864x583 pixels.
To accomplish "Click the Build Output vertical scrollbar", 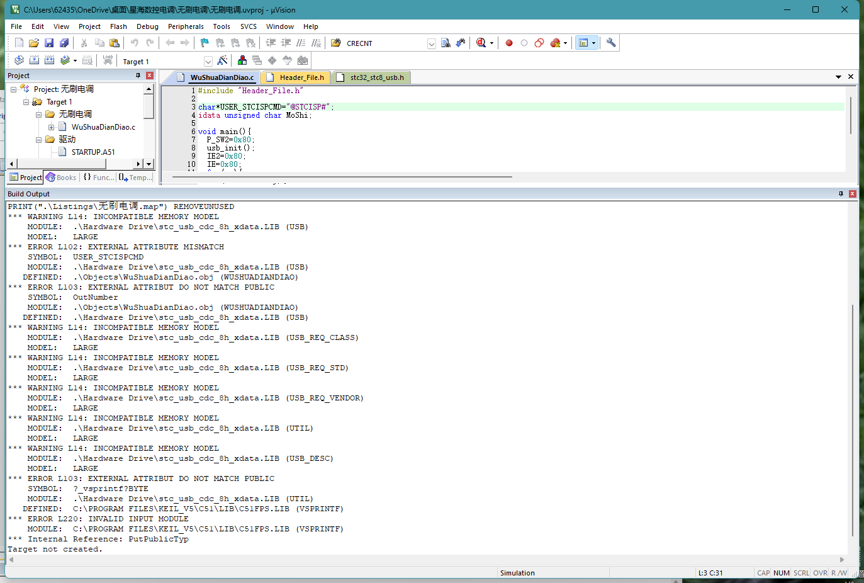I will [x=853, y=420].
